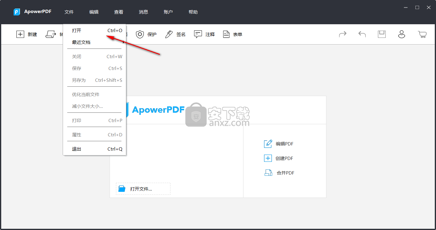Choose 保存 in the file menu
The image size is (436, 230).
94,68
